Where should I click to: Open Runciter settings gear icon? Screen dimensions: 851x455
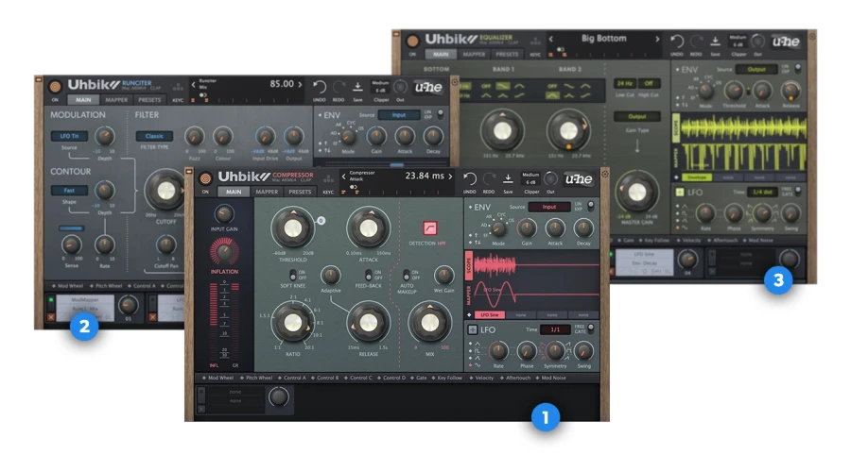point(455,82)
